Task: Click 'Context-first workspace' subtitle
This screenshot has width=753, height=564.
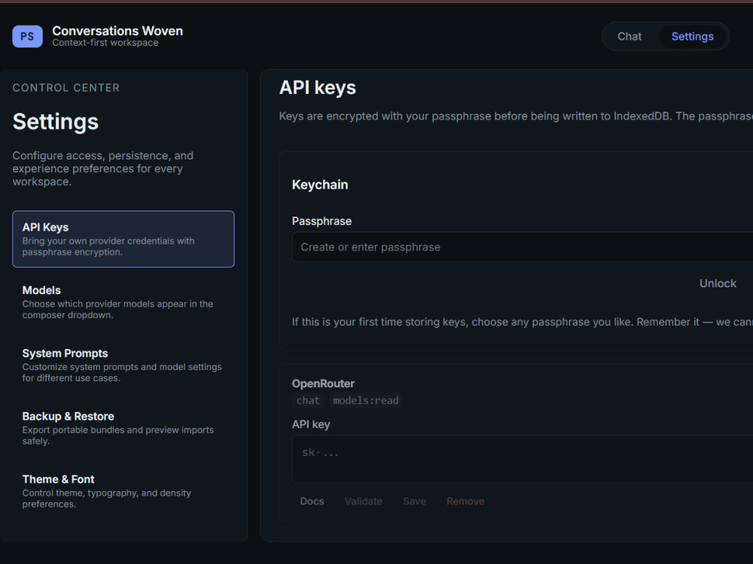Action: click(105, 43)
